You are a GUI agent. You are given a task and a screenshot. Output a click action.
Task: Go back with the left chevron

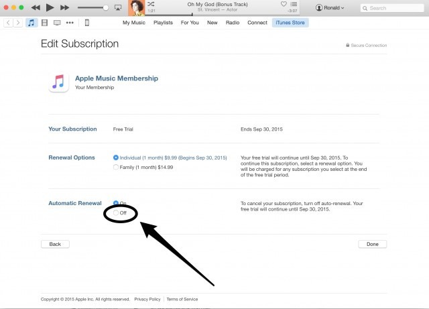pyautogui.click(x=8, y=23)
